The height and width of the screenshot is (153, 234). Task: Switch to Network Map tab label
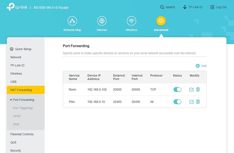[72, 30]
